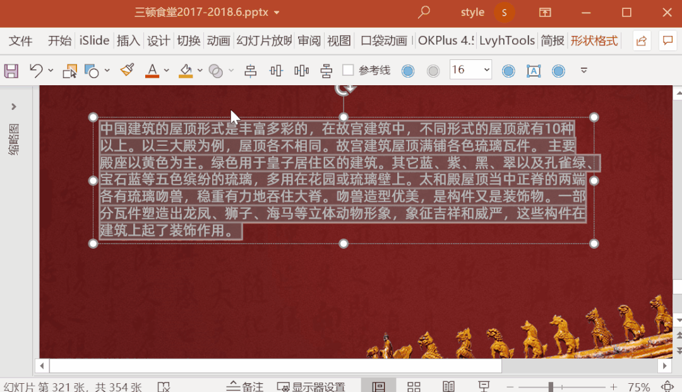Click the Shape Fill bucket icon

coord(185,70)
